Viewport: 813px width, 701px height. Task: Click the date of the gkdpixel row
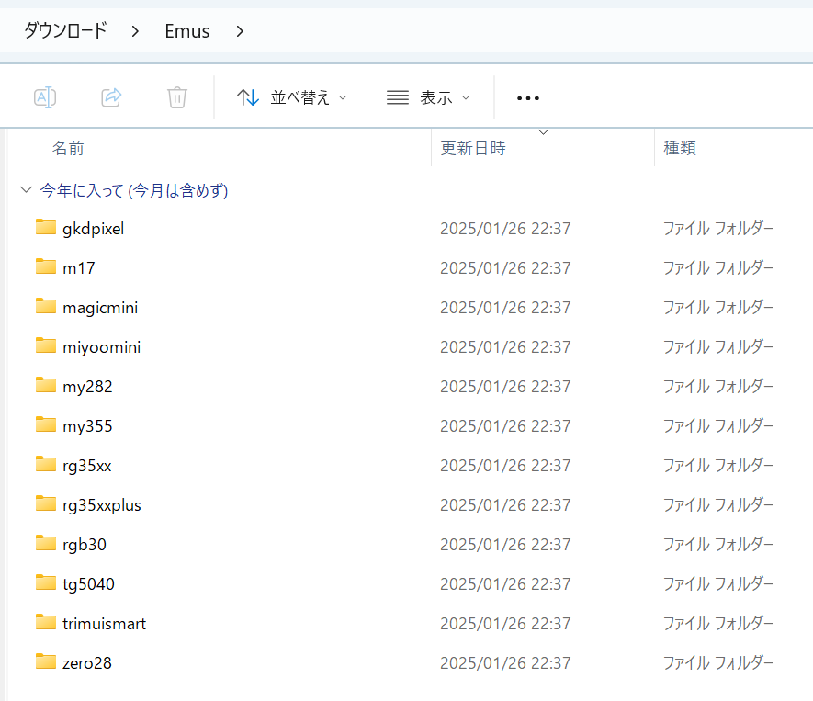pyautogui.click(x=505, y=229)
